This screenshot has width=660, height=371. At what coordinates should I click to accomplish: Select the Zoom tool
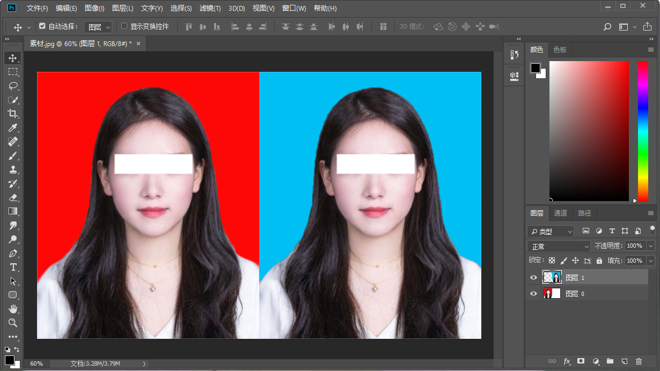coord(13,323)
